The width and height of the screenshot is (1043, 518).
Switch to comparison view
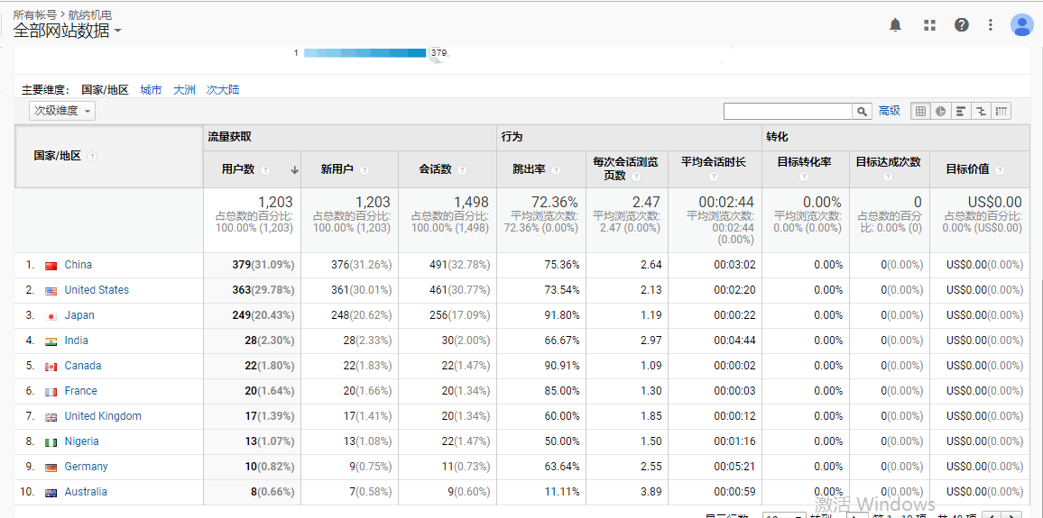[981, 112]
